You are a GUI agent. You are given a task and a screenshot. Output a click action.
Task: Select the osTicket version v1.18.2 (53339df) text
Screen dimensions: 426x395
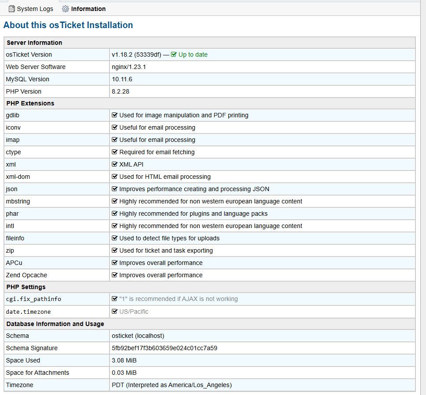click(x=136, y=54)
